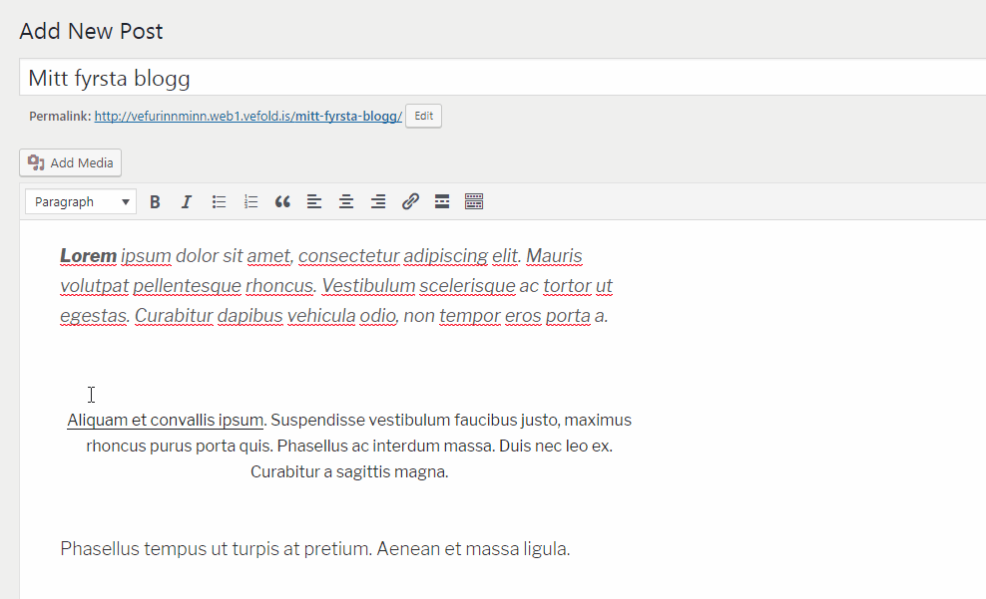
Task: Click the underlined "Aliquam et convallis ipsum" text
Action: tap(165, 420)
